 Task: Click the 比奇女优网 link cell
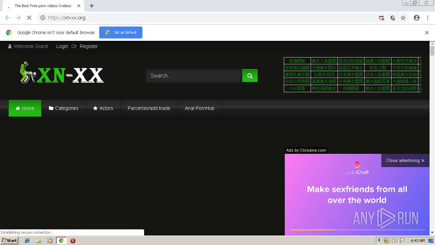click(x=324, y=75)
